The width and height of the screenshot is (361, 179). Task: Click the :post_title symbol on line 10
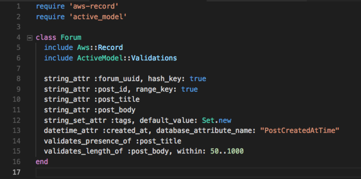pos(117,100)
